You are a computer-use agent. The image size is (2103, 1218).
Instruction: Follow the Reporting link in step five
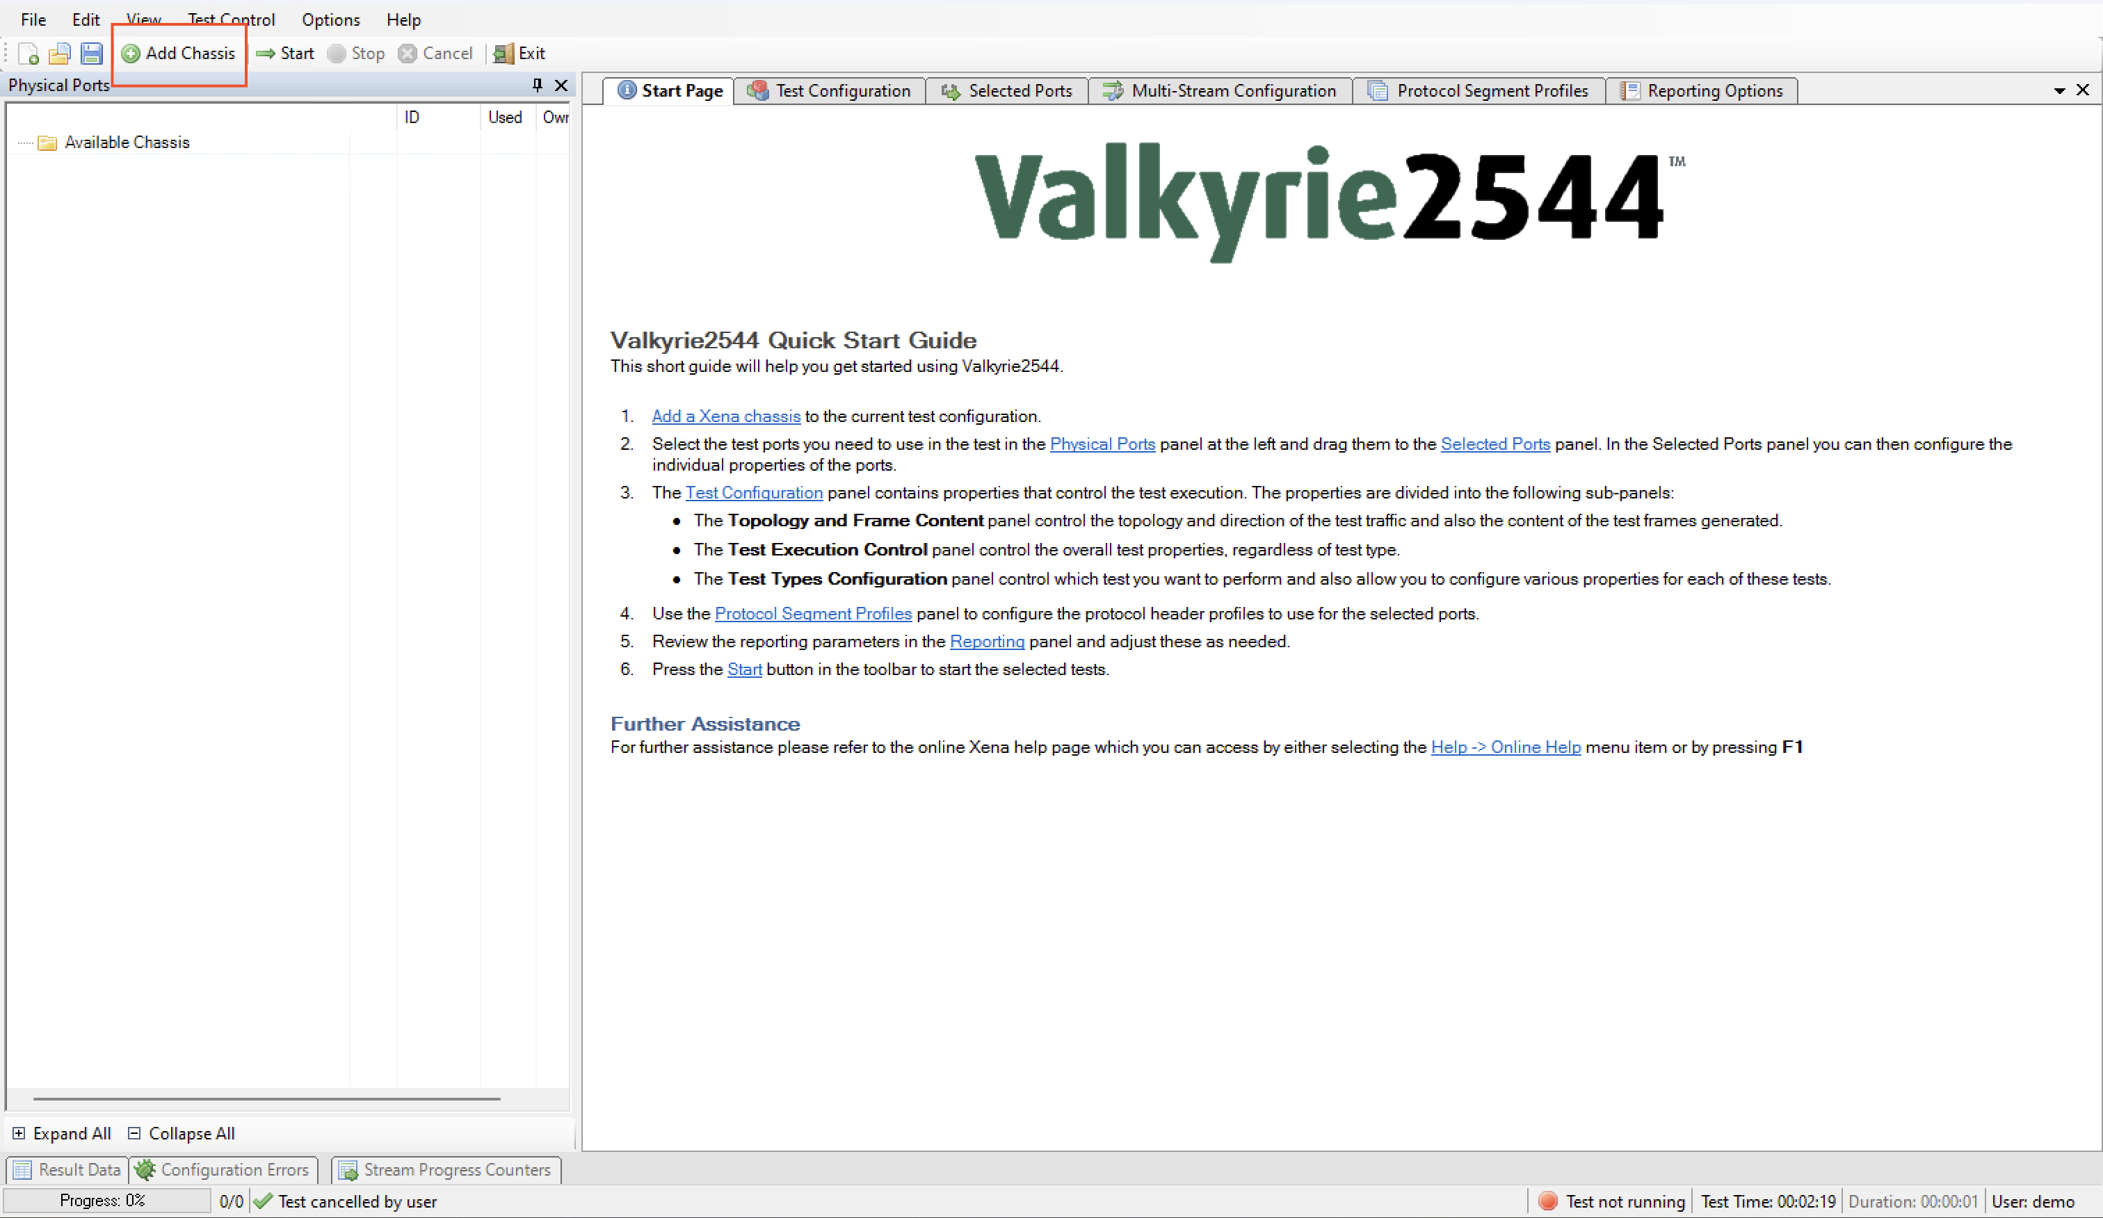click(988, 641)
